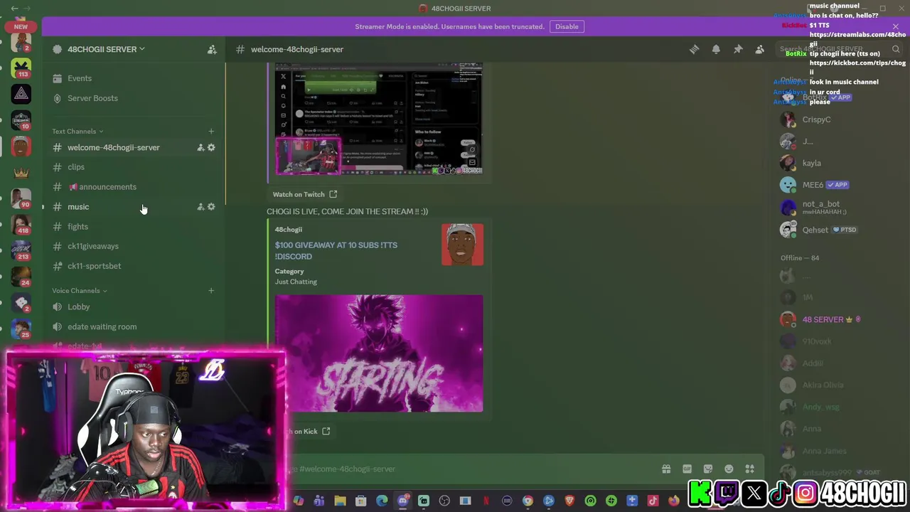Show pinned messages pin icon
Screen dimensions: 910x512
coord(738,49)
